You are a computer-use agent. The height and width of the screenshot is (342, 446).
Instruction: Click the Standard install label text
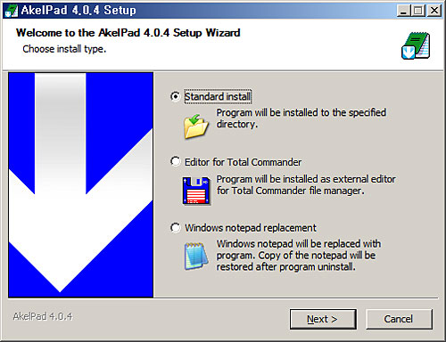coord(218,97)
